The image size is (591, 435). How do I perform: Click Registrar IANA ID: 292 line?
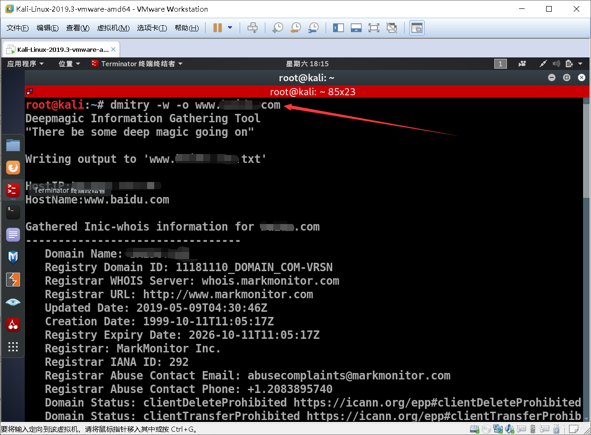(117, 362)
